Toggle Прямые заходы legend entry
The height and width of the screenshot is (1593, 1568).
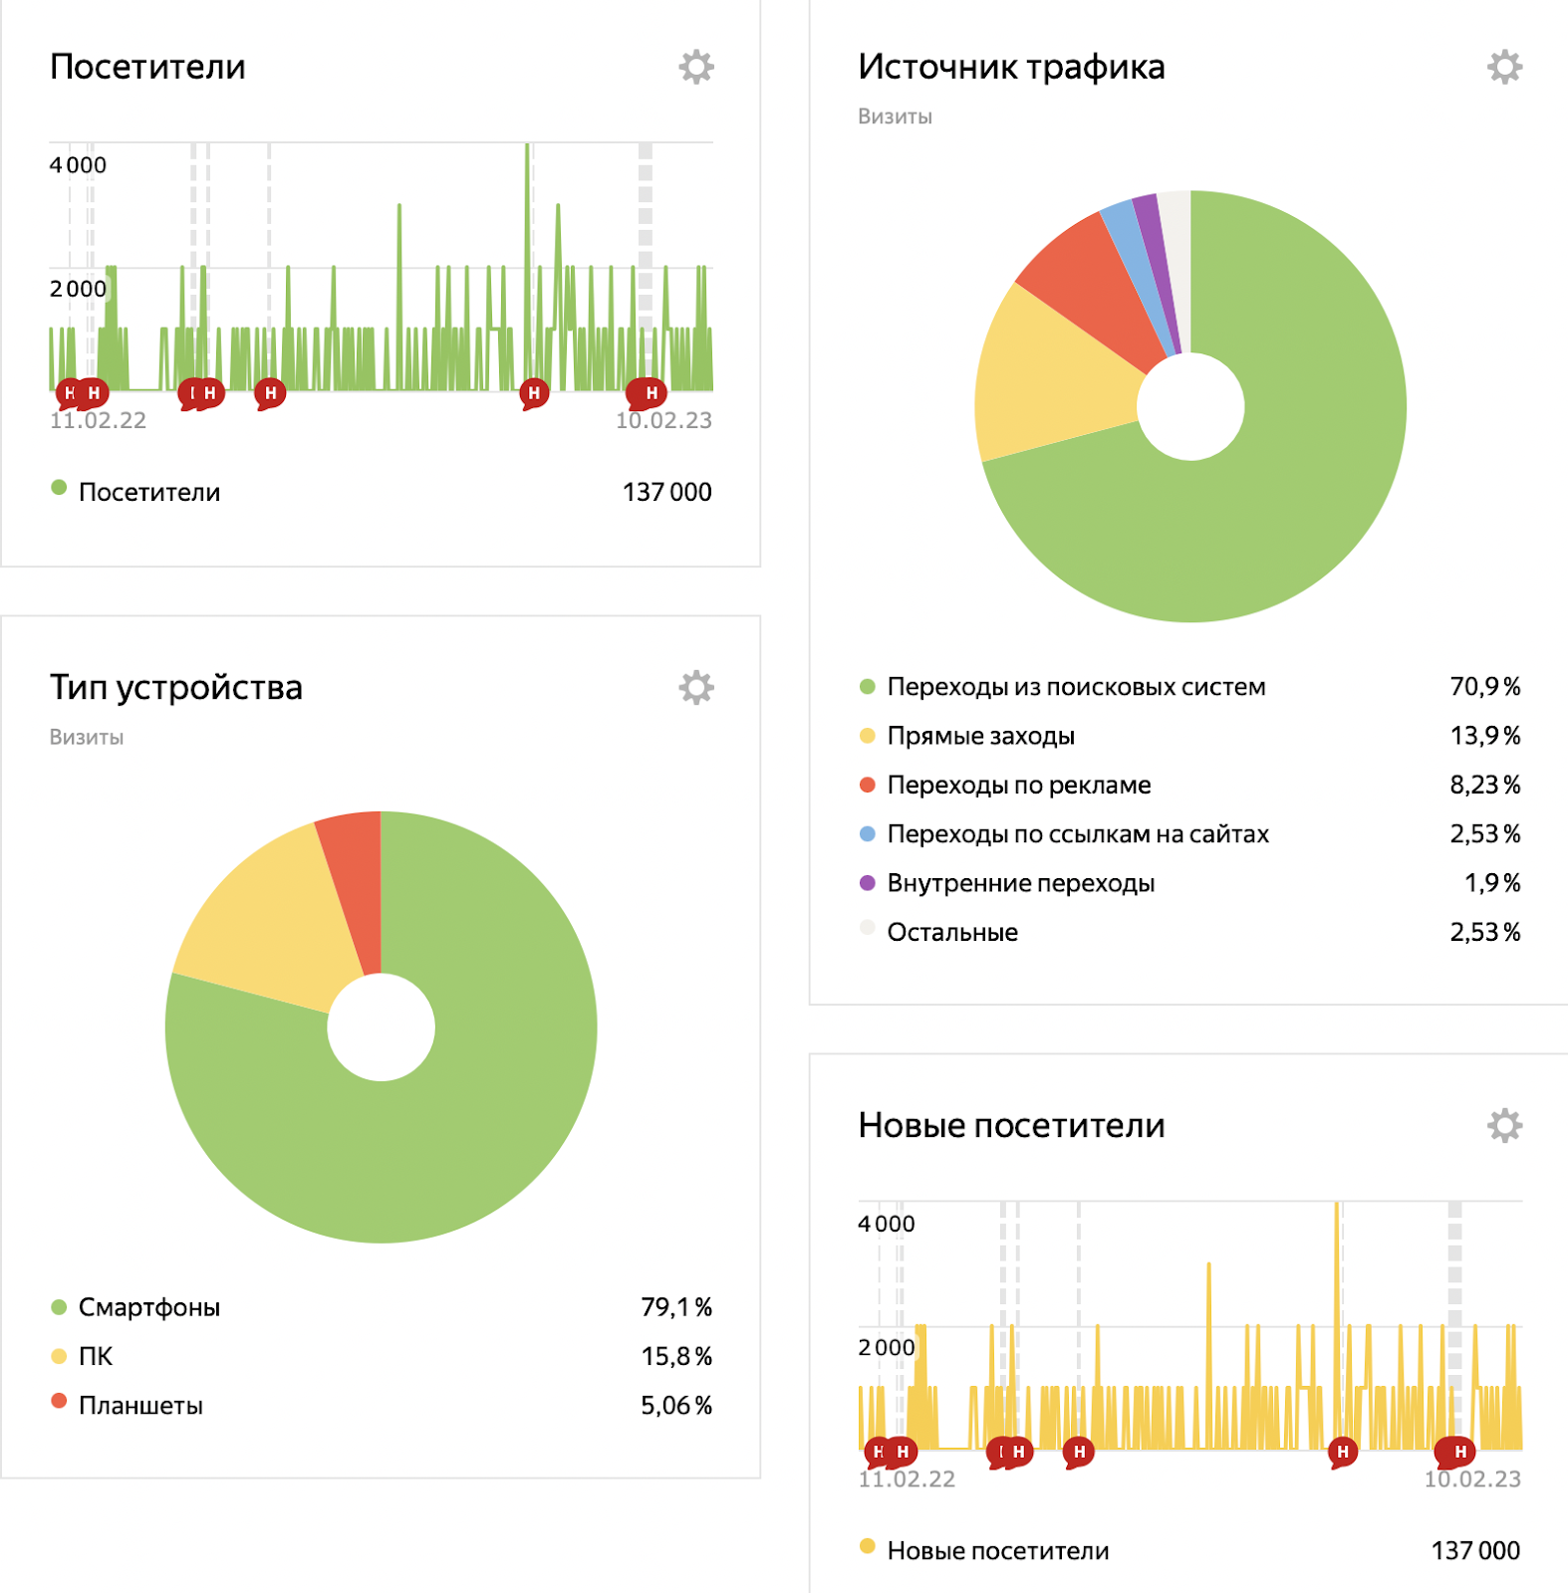[x=980, y=737]
